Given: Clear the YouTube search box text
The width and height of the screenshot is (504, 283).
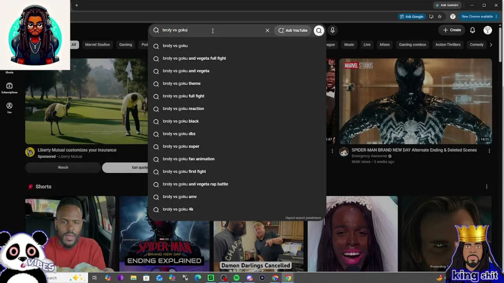Looking at the screenshot, I should (267, 30).
